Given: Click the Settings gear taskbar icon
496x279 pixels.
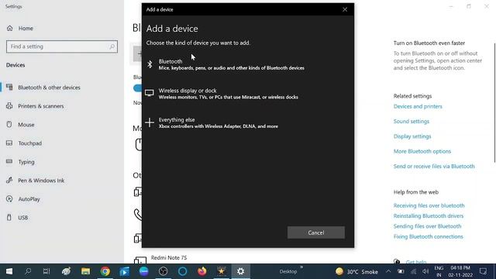Looking at the screenshot, I should click(x=240, y=271).
